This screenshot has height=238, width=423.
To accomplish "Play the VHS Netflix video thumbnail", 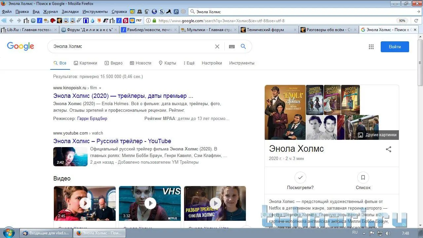I will pyautogui.click(x=150, y=203).
